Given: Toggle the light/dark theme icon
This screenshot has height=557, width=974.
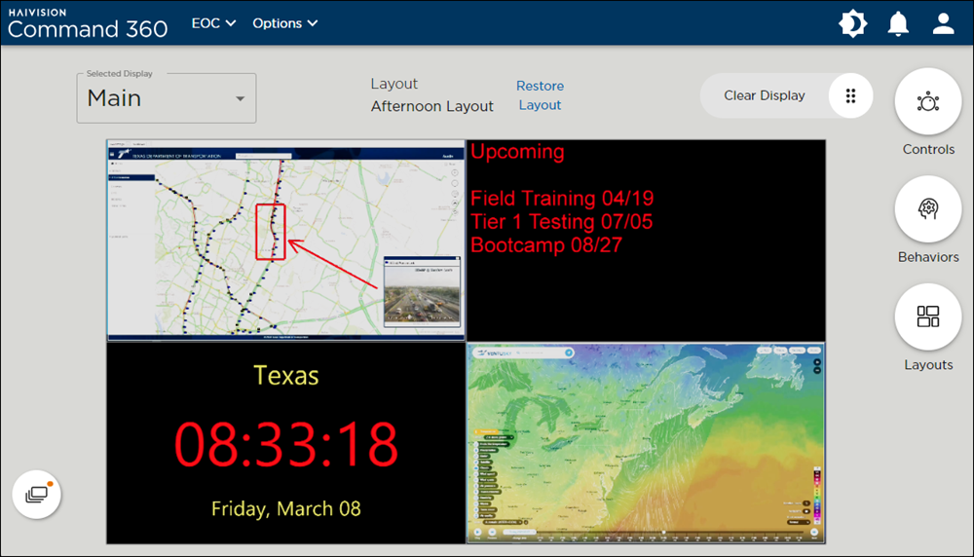Looking at the screenshot, I should click(853, 23).
